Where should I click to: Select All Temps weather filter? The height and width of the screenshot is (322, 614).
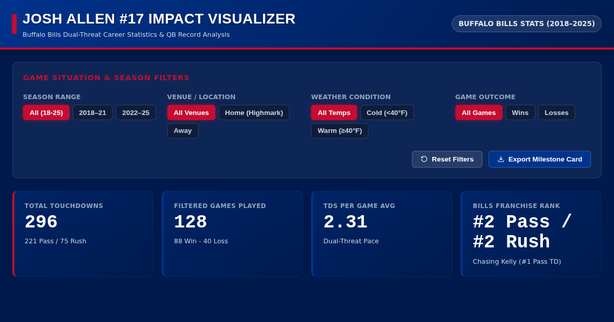click(334, 112)
